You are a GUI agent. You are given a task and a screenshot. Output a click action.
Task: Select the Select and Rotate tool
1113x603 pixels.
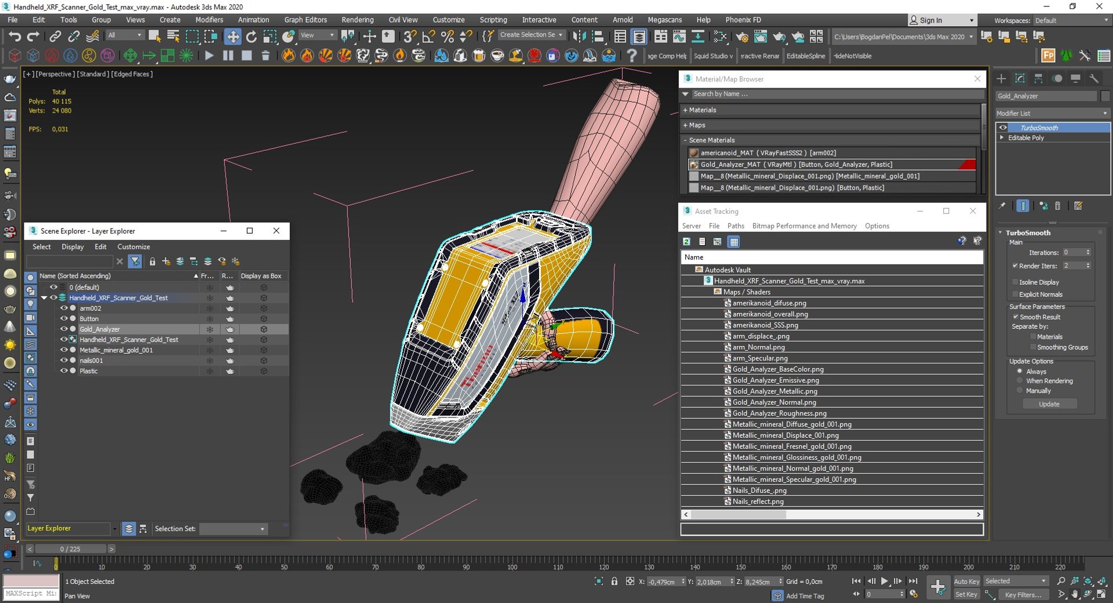251,37
